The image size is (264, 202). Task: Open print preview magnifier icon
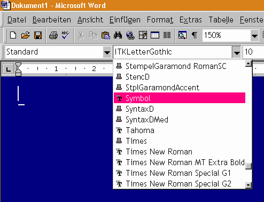(182, 35)
